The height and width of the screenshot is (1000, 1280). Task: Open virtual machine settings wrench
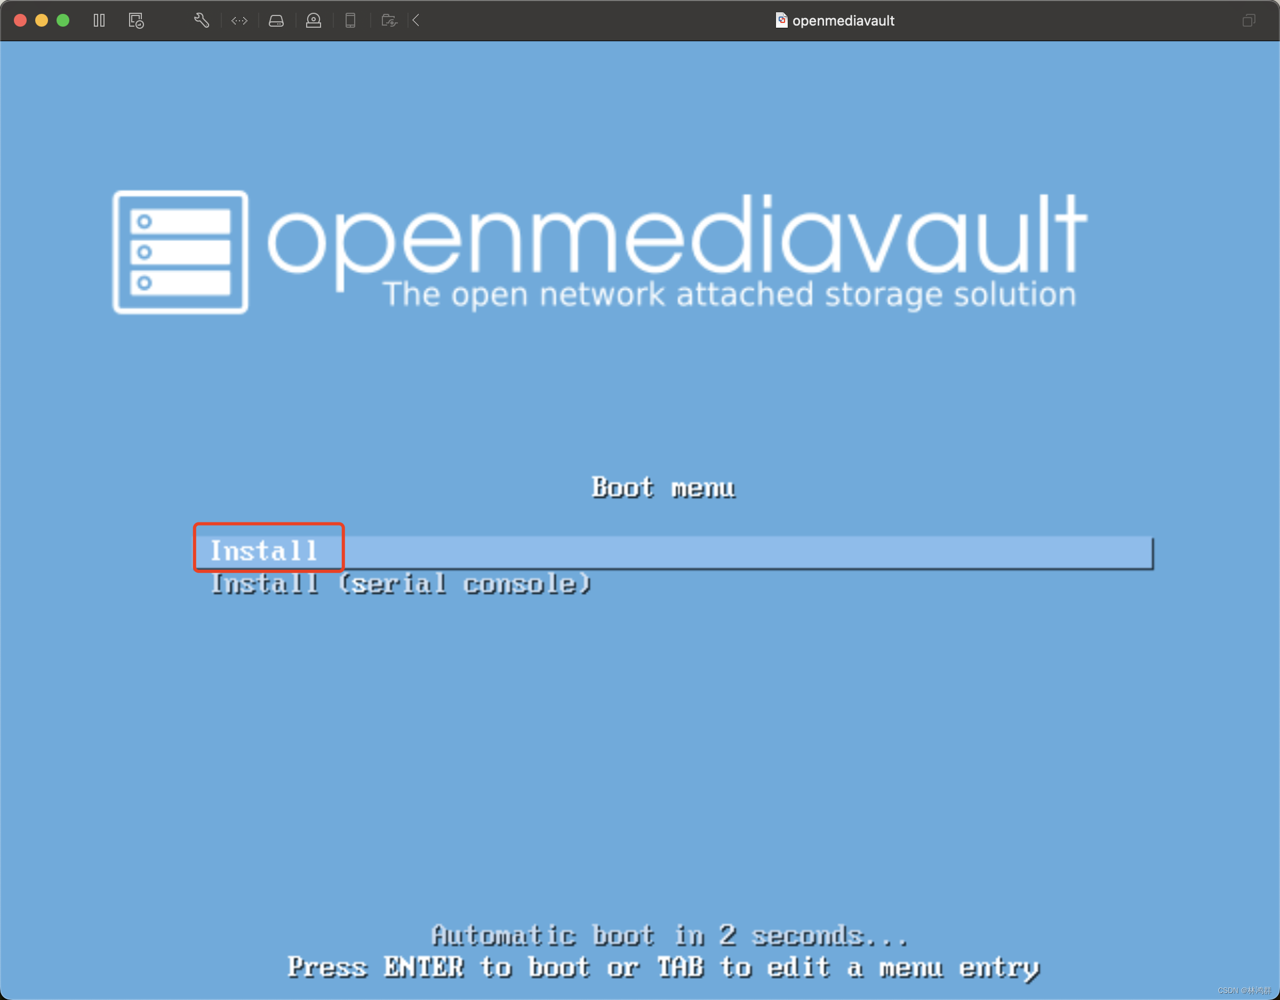point(201,20)
